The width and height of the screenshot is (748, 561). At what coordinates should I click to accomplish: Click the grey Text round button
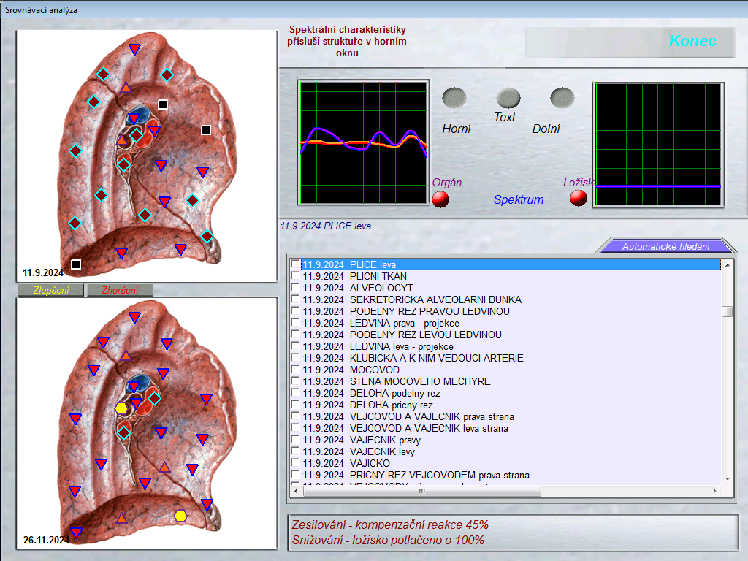508,98
